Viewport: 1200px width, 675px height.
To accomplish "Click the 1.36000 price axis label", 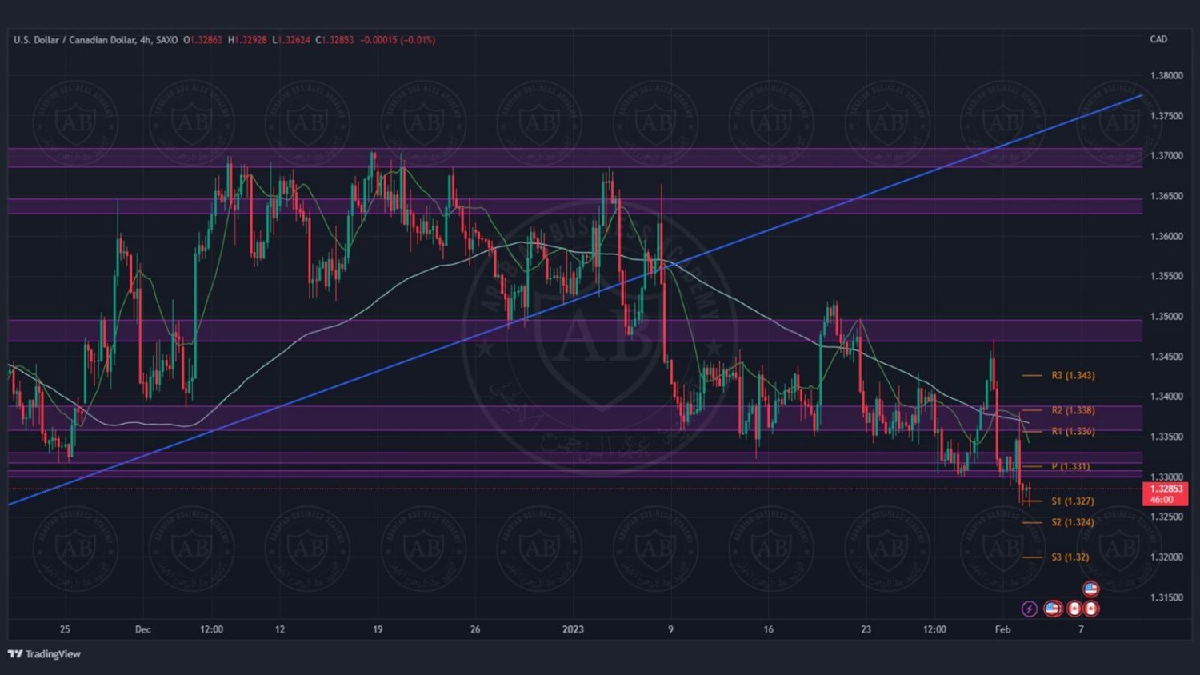I will click(x=1166, y=237).
